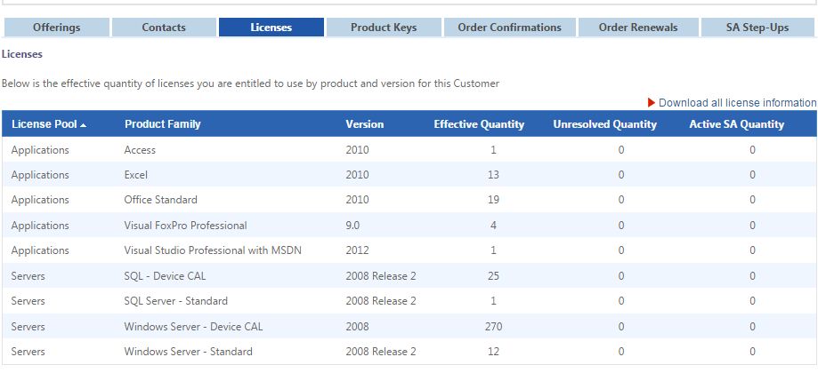Click effective quantity 270 for Windows Server CAL
This screenshot has width=818, height=373.
(x=493, y=327)
